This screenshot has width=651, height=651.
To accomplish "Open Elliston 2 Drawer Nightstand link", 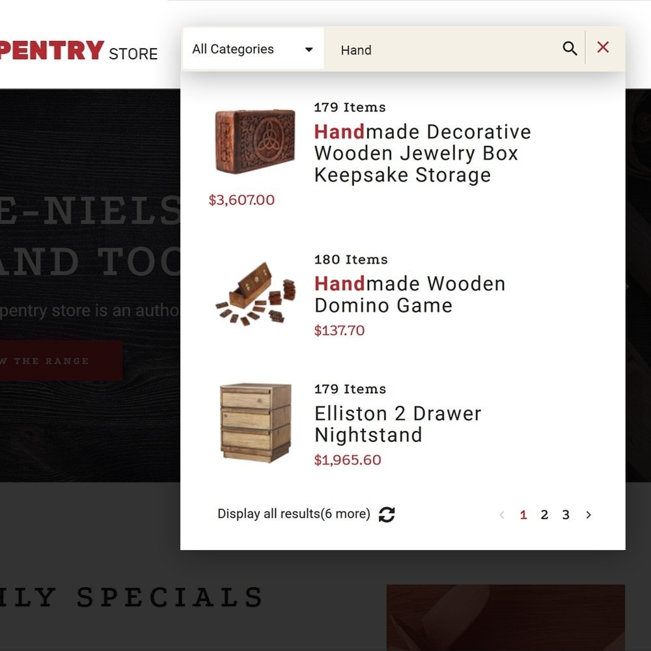I will coord(398,424).
